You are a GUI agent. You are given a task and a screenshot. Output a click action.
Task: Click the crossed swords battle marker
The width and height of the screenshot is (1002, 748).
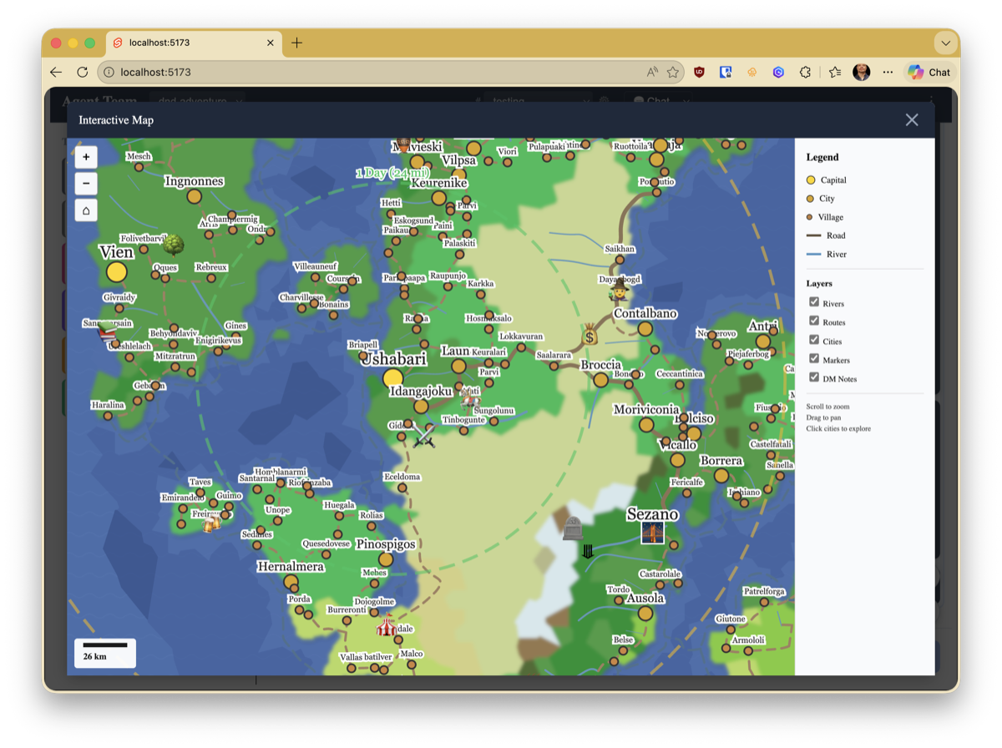tap(424, 435)
